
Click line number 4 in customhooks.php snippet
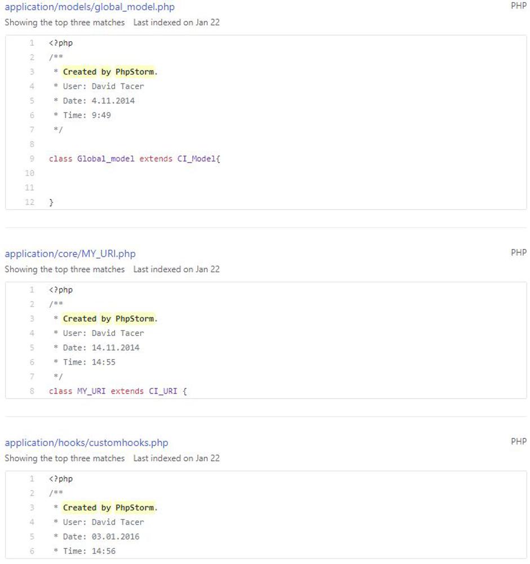coord(32,522)
